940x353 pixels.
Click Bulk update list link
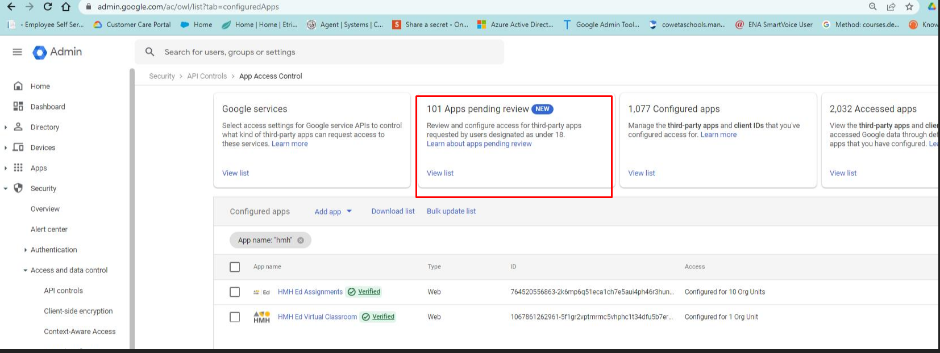(451, 211)
